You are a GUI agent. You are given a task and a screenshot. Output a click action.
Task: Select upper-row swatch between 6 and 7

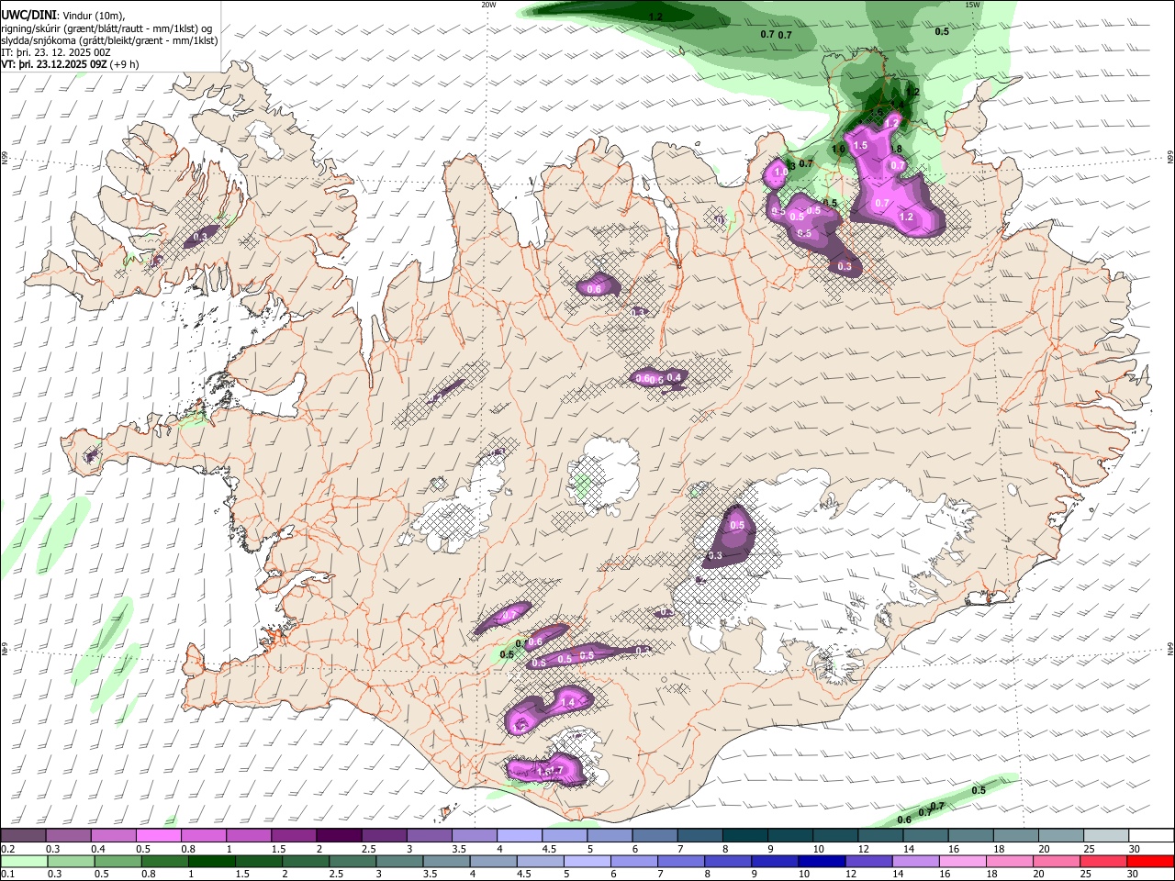click(655, 835)
